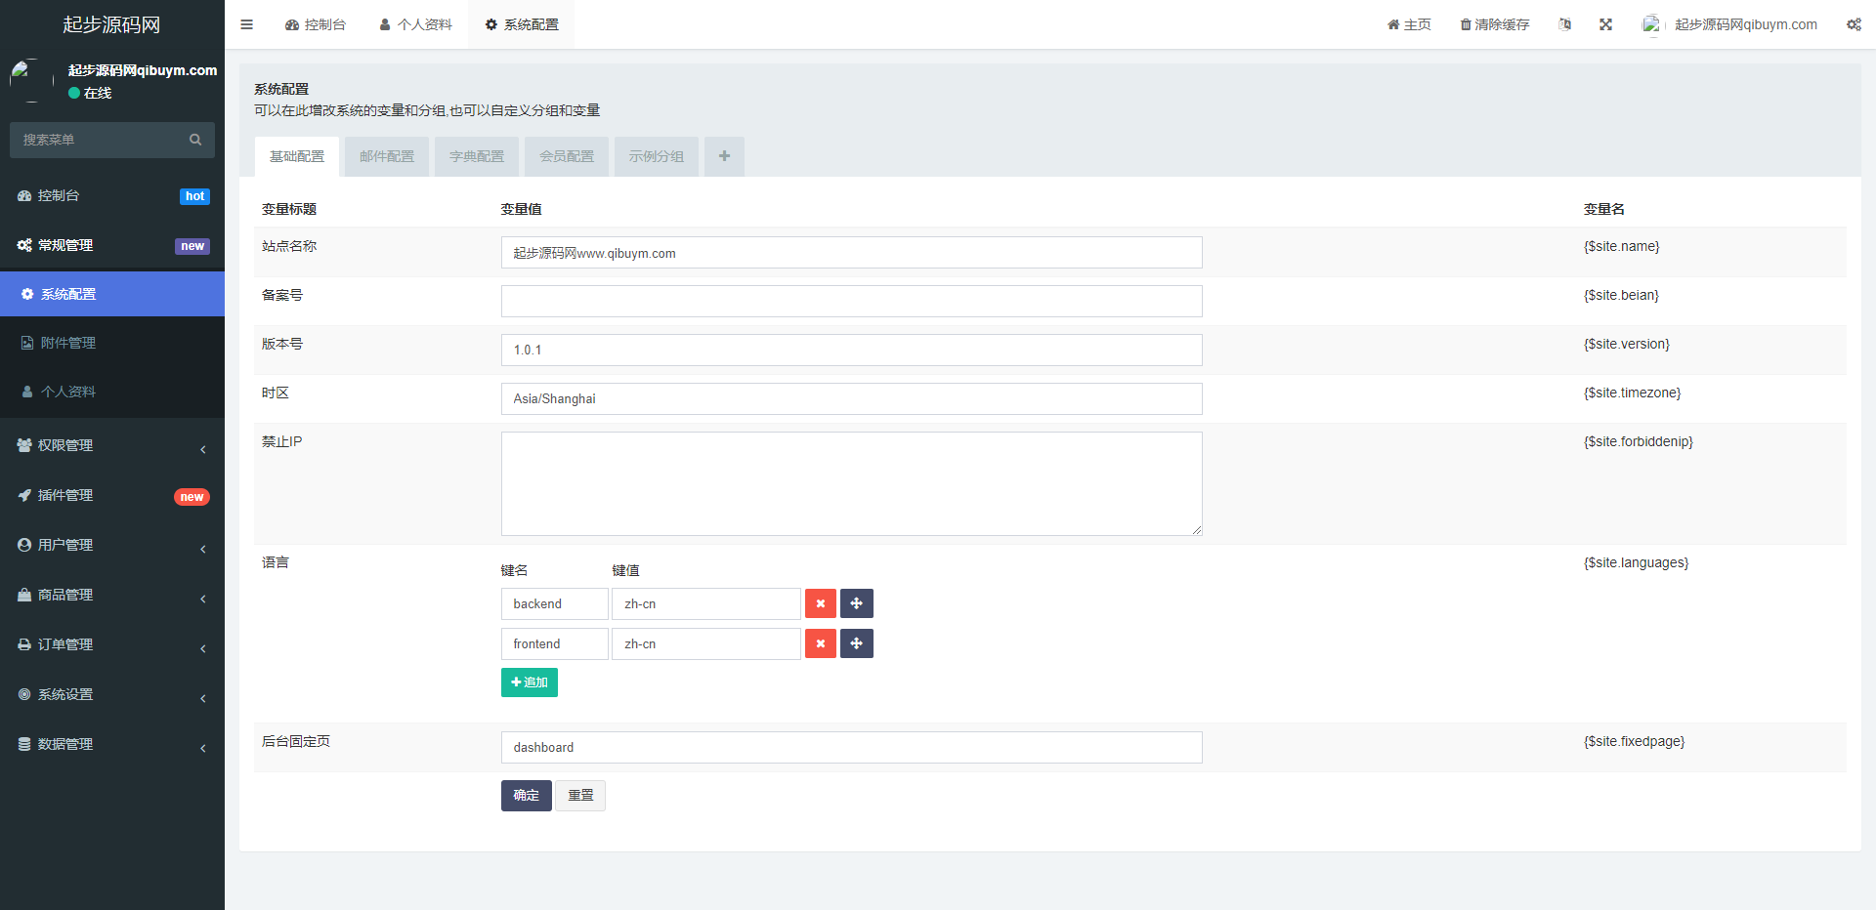Click the {$site.forbiddenip} variable name text
This screenshot has height=910, width=1876.
pyautogui.click(x=1639, y=442)
